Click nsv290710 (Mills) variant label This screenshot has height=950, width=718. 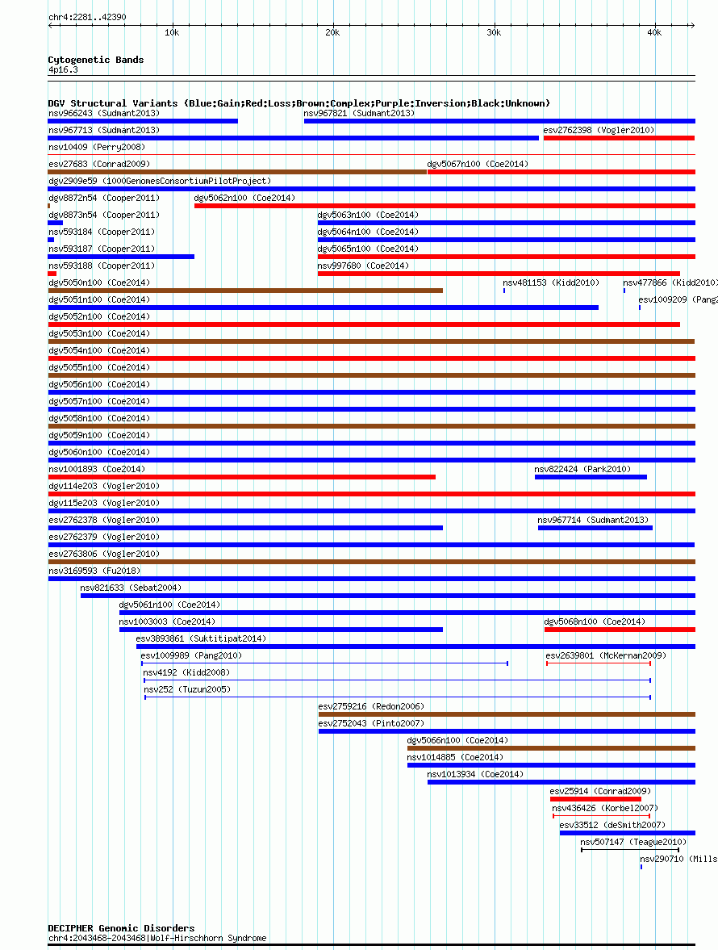pyautogui.click(x=678, y=860)
